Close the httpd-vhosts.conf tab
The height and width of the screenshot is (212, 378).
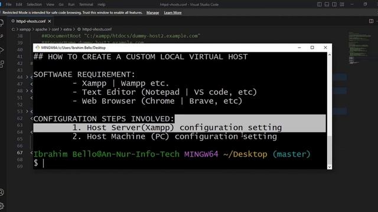click(x=50, y=21)
